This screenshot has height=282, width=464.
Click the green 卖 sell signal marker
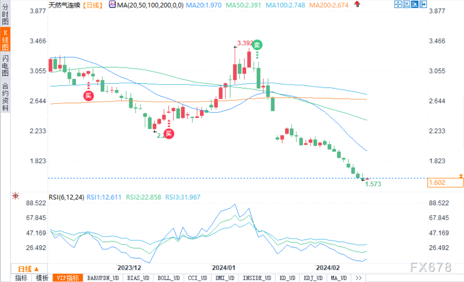257,45
